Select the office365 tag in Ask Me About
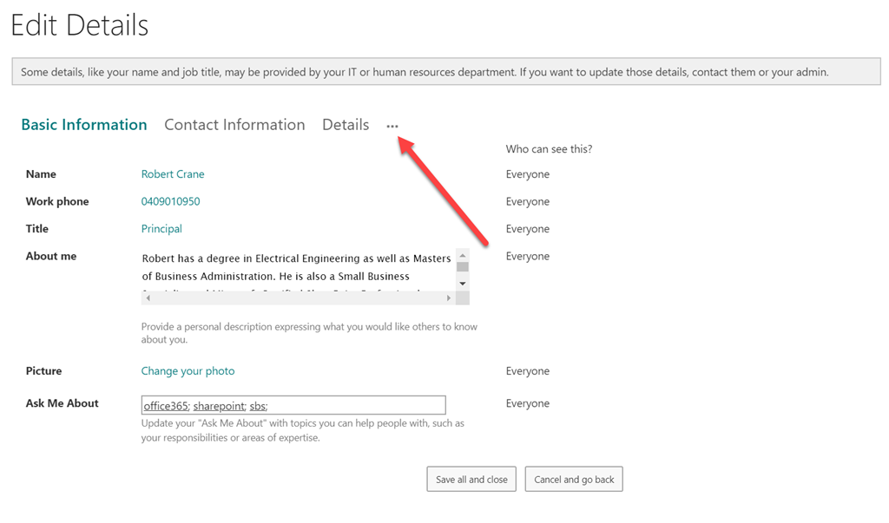The height and width of the screenshot is (523, 889). (x=166, y=406)
